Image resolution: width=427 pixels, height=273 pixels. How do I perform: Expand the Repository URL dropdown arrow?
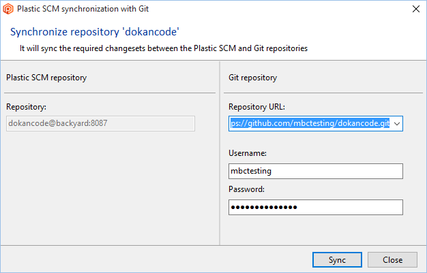point(397,123)
